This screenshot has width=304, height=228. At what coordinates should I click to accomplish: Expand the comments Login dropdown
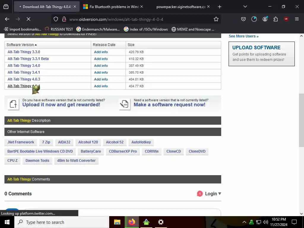click(x=213, y=194)
